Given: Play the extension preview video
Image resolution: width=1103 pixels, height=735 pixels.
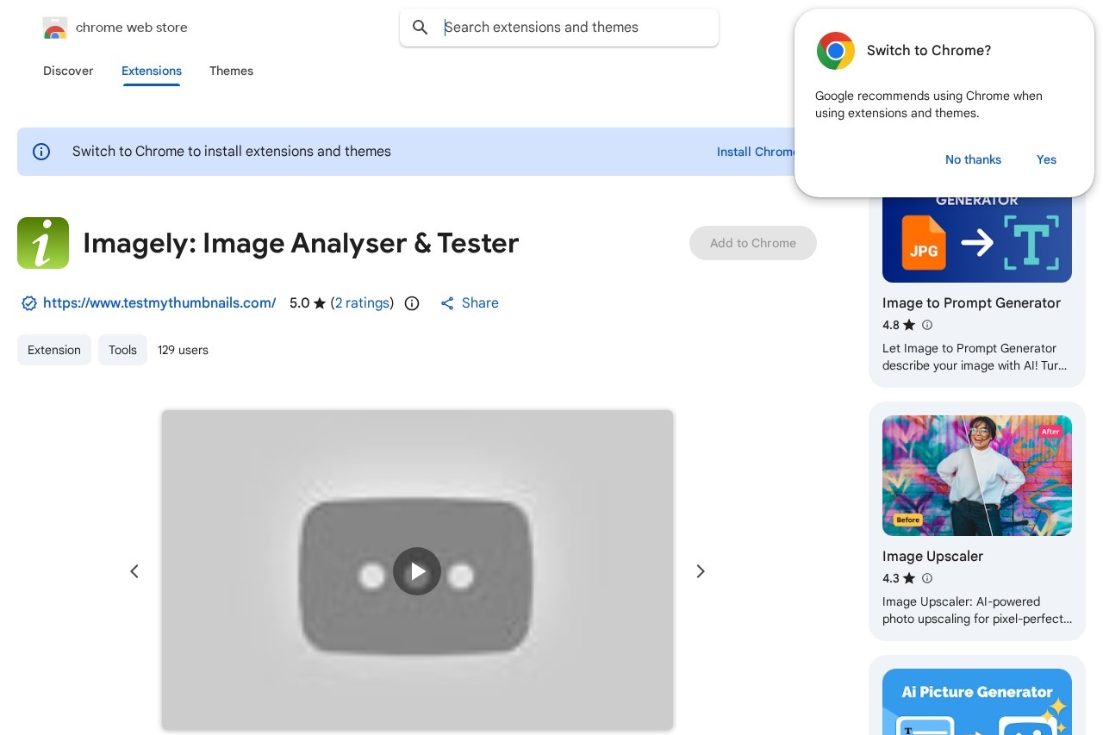Looking at the screenshot, I should tap(417, 571).
